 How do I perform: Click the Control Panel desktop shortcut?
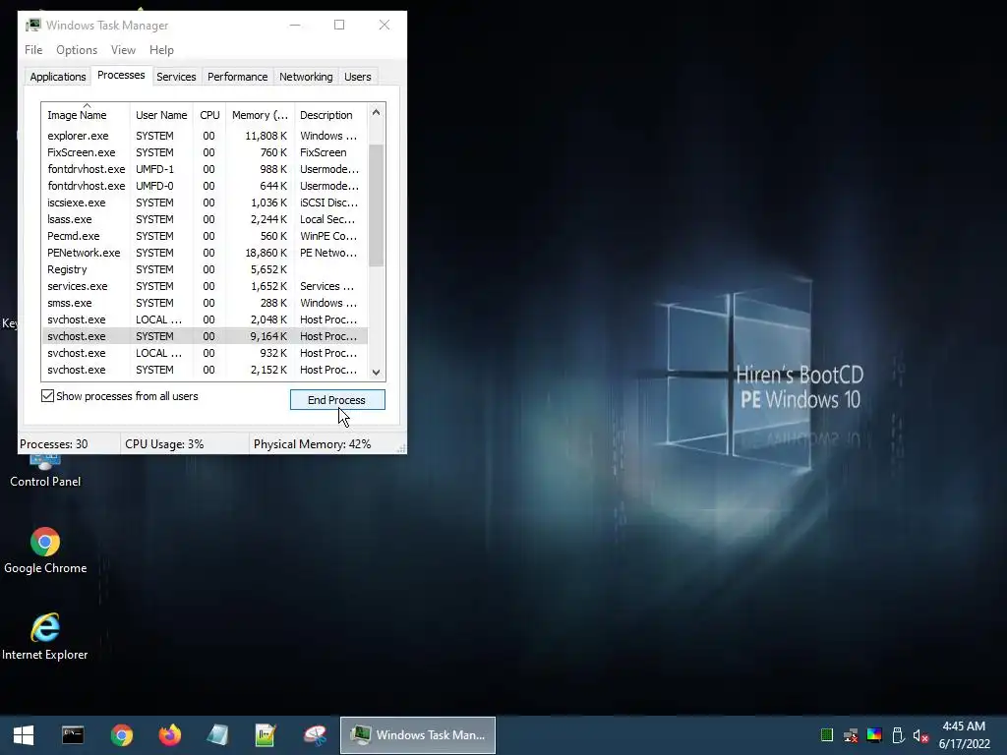tap(45, 472)
